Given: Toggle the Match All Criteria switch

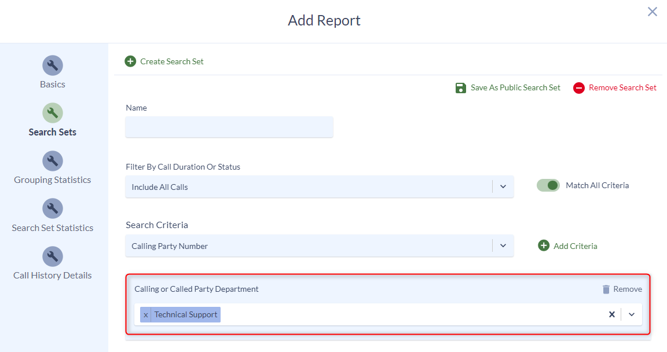Looking at the screenshot, I should pos(548,185).
